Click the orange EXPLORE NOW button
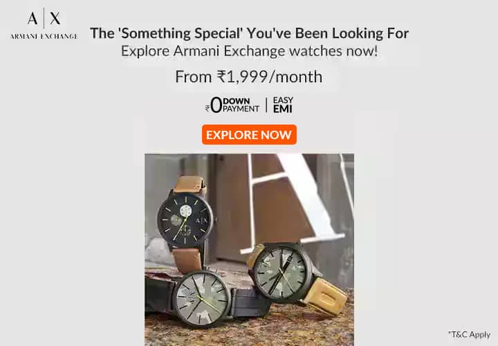 (x=249, y=135)
